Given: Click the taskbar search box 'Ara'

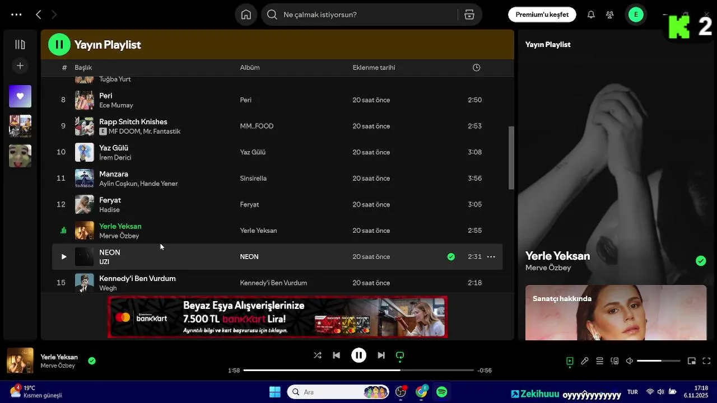Looking at the screenshot, I should [338, 392].
